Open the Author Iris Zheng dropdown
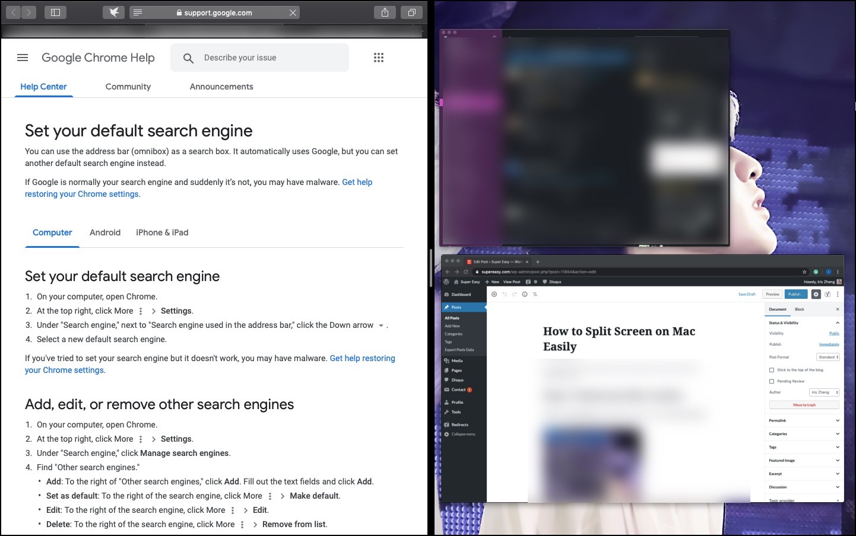 point(825,392)
